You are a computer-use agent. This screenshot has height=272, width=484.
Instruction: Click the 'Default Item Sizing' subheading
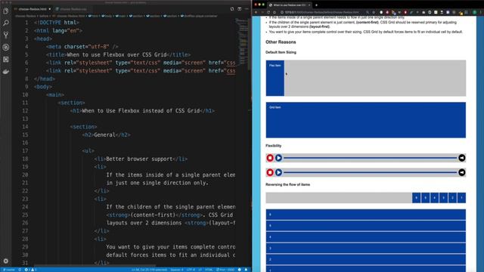pos(281,52)
